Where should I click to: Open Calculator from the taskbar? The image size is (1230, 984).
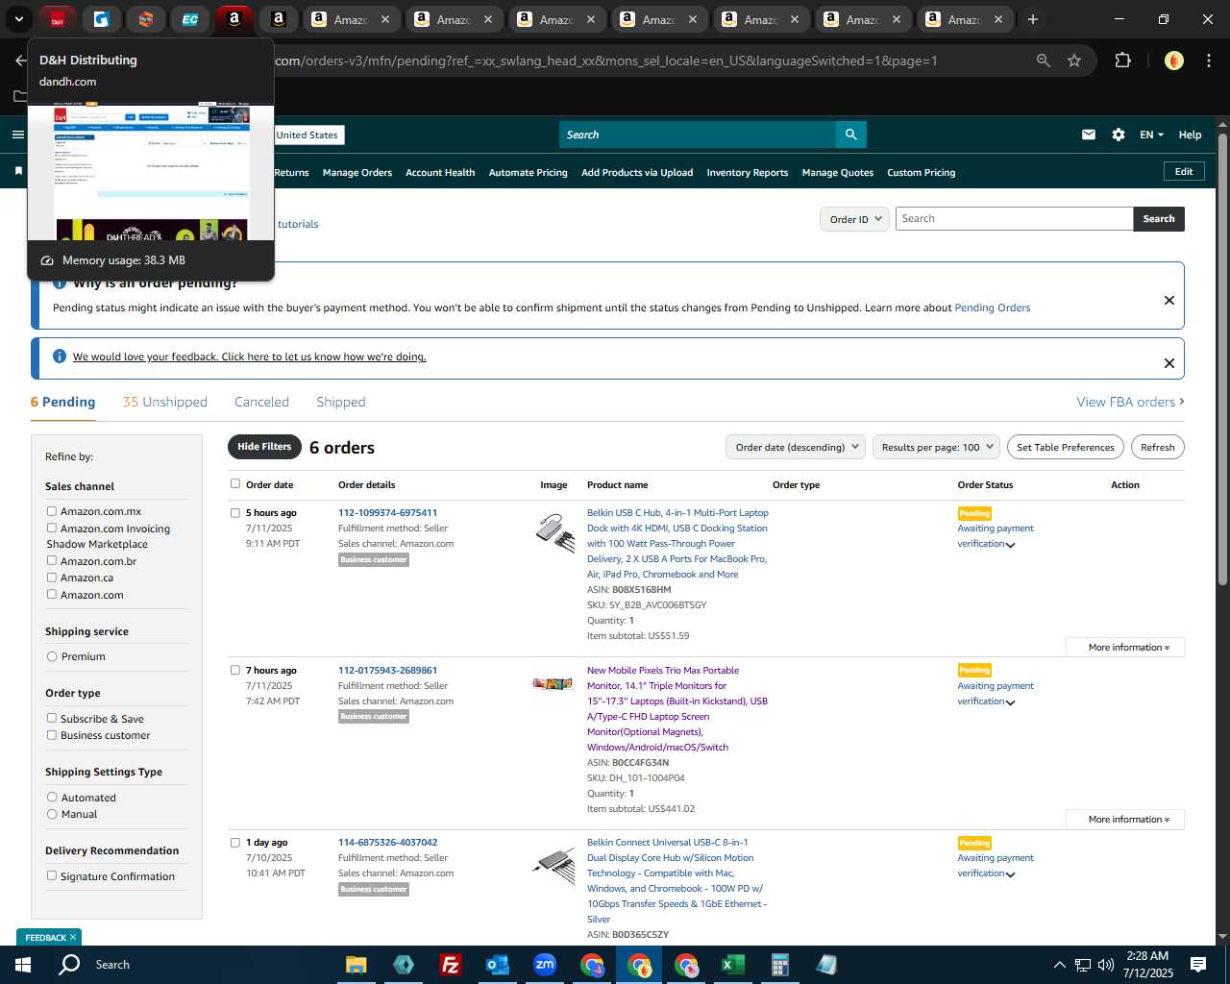(x=780, y=965)
